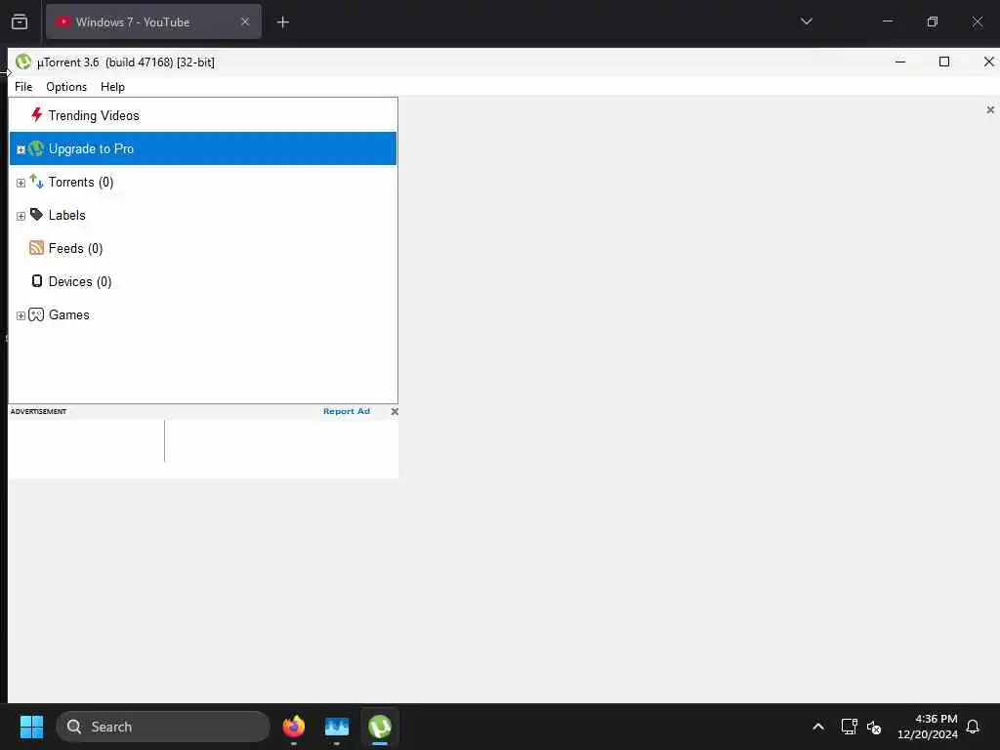Open the Options menu
The image size is (1000, 750).
click(x=66, y=87)
